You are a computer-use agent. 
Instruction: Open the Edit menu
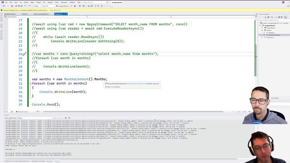11,2
